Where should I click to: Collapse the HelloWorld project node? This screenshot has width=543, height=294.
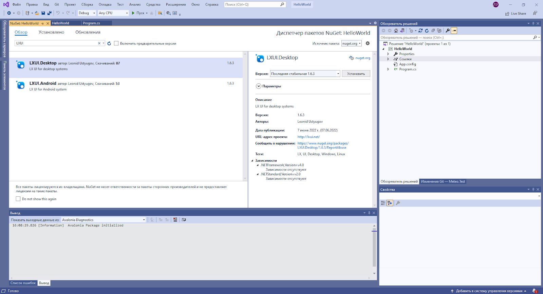tap(383, 49)
